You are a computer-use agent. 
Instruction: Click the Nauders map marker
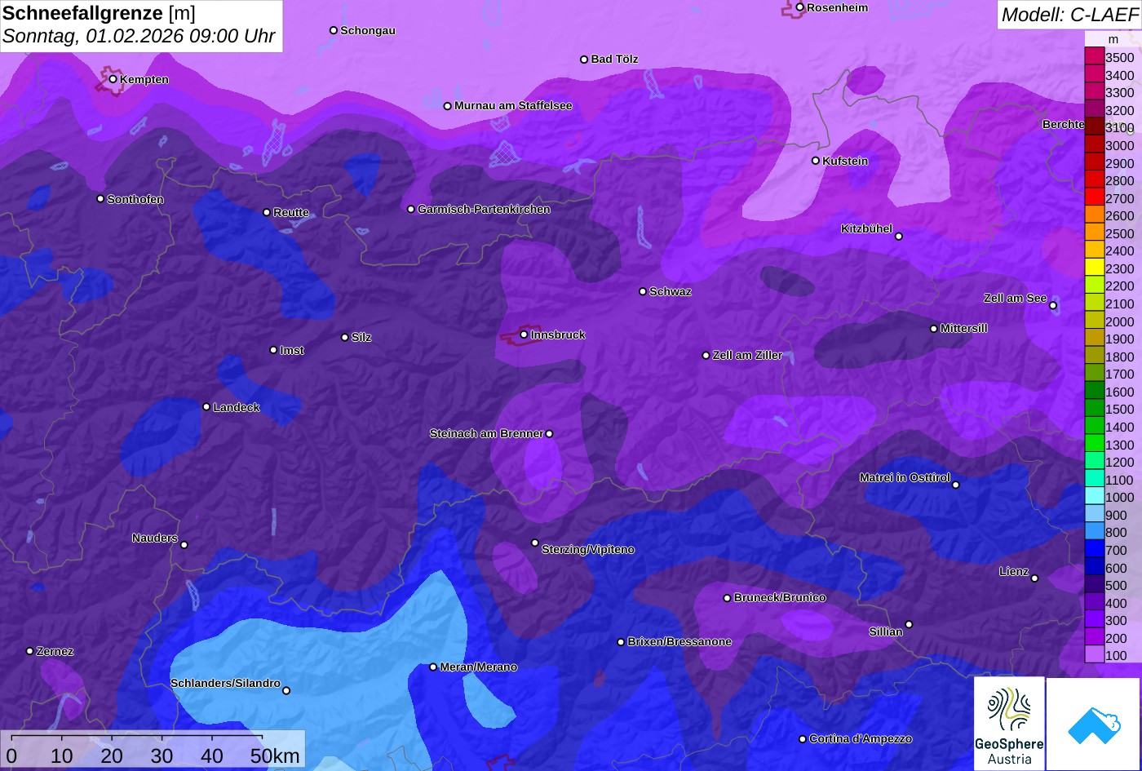(x=184, y=545)
